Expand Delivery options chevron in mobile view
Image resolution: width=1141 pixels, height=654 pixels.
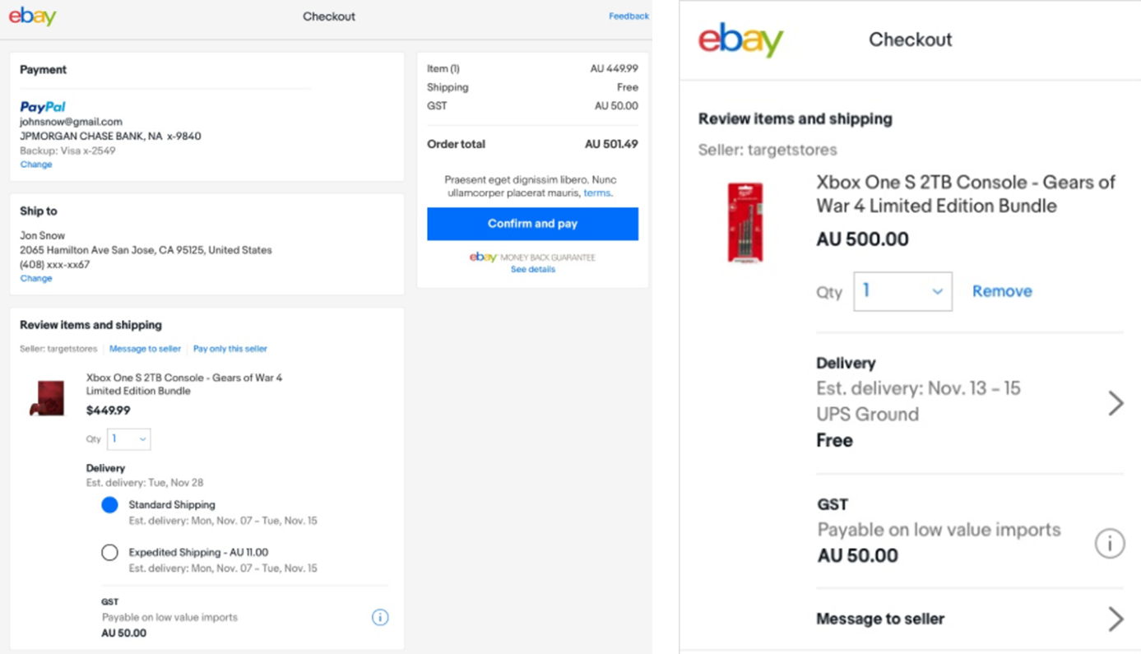point(1115,403)
